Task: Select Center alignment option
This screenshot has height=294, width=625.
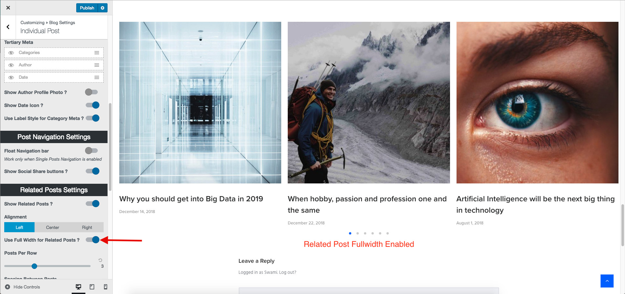Action: click(52, 227)
